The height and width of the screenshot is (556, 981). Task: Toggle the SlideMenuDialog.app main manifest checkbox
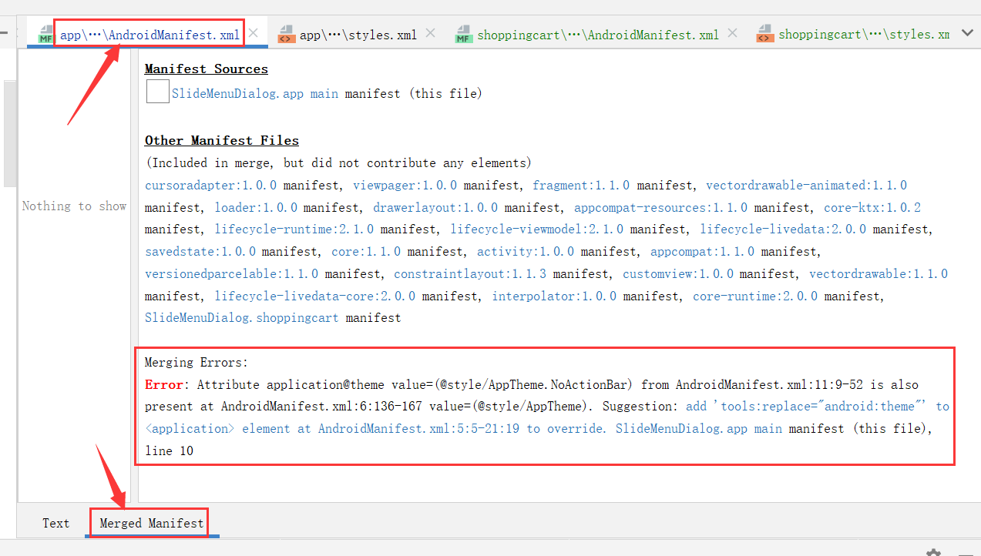(x=157, y=91)
